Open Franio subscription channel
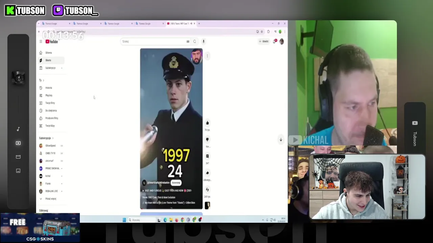433x243 pixels. pyautogui.click(x=51, y=184)
